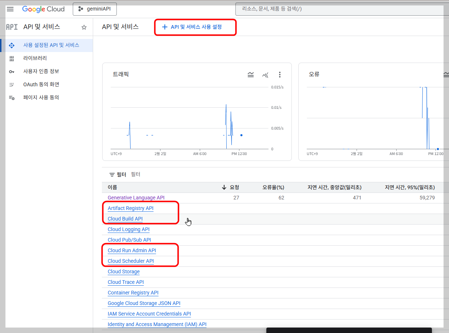Open Cloud Trace API link
The image size is (449, 333).
coord(126,282)
